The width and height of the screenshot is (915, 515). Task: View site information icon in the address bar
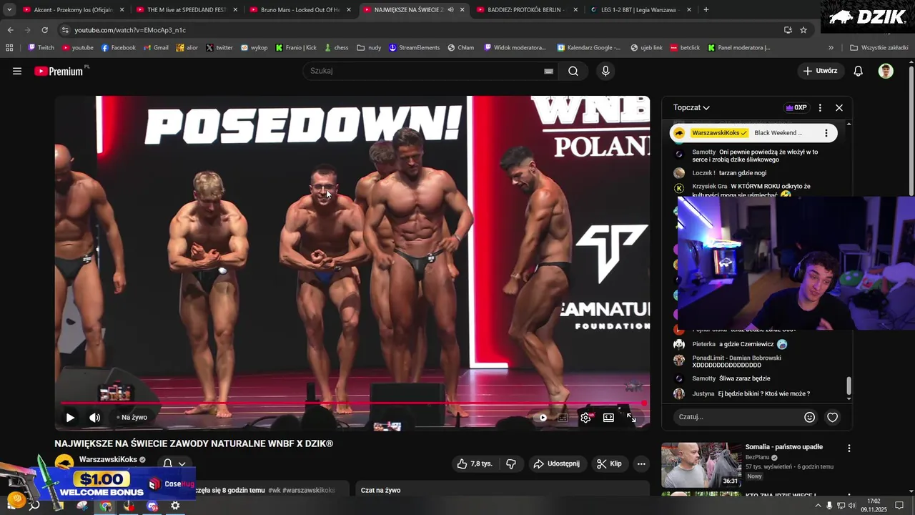point(65,30)
